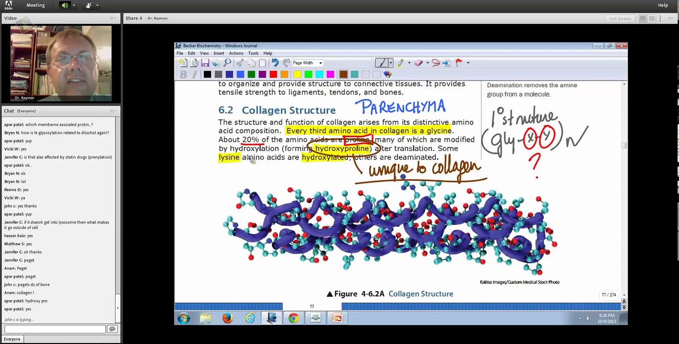The image size is (679, 344).
Task: Click the New Note icon in Journal
Action: pyautogui.click(x=183, y=63)
